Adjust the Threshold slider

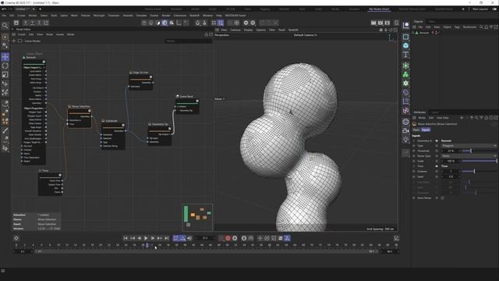(x=479, y=151)
